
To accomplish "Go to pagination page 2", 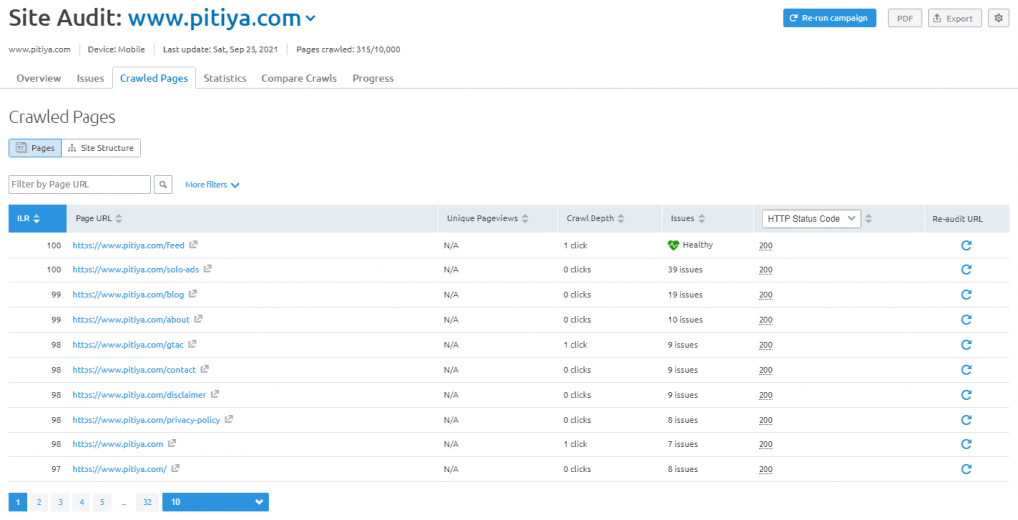I will [39, 502].
